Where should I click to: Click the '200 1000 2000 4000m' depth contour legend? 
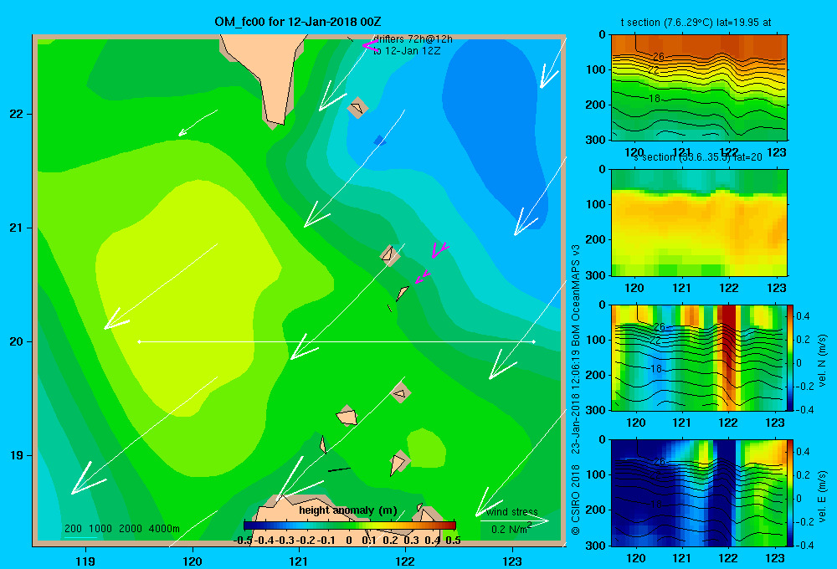(121, 529)
